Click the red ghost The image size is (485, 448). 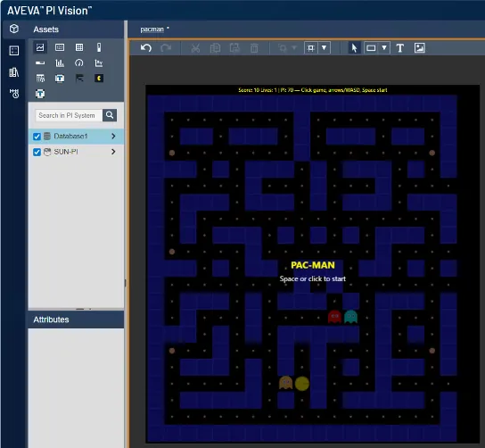coord(334,317)
